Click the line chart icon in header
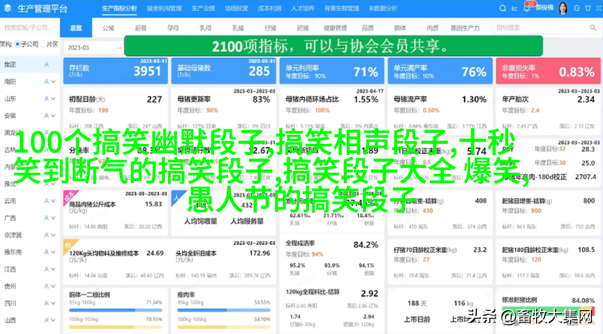The image size is (603, 334). 515,9
